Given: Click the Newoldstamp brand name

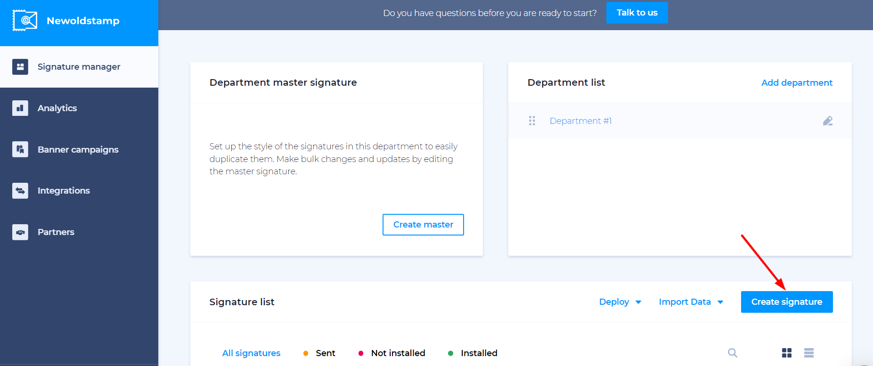Looking at the screenshot, I should (83, 21).
